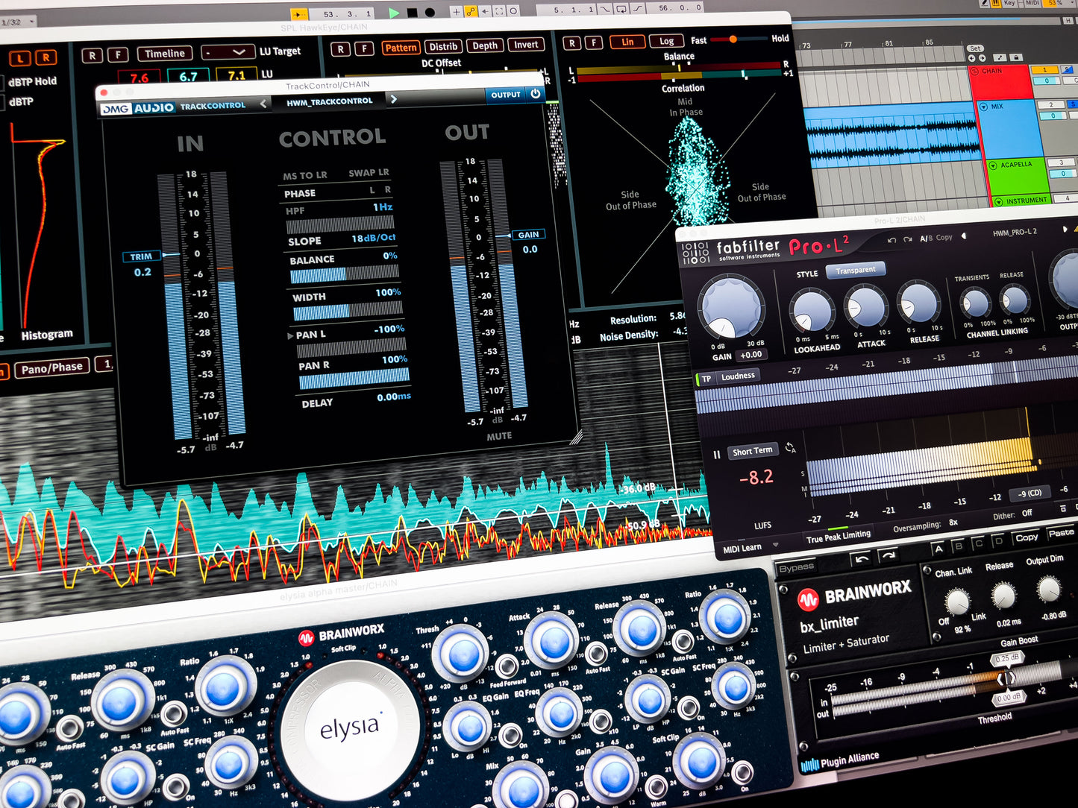Open Pro-L 2's HWM_PRO-L 2 preset menu
The width and height of the screenshot is (1078, 808).
point(1014,233)
